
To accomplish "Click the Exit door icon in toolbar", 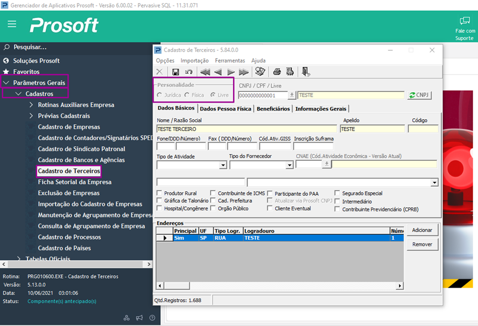I will pos(306,72).
